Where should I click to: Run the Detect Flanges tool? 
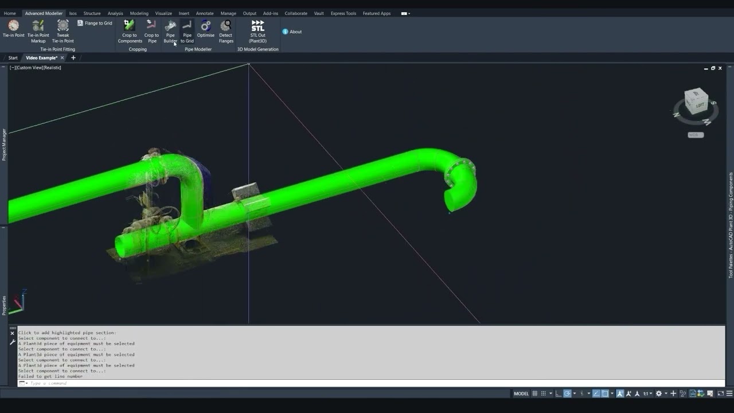pos(226,31)
